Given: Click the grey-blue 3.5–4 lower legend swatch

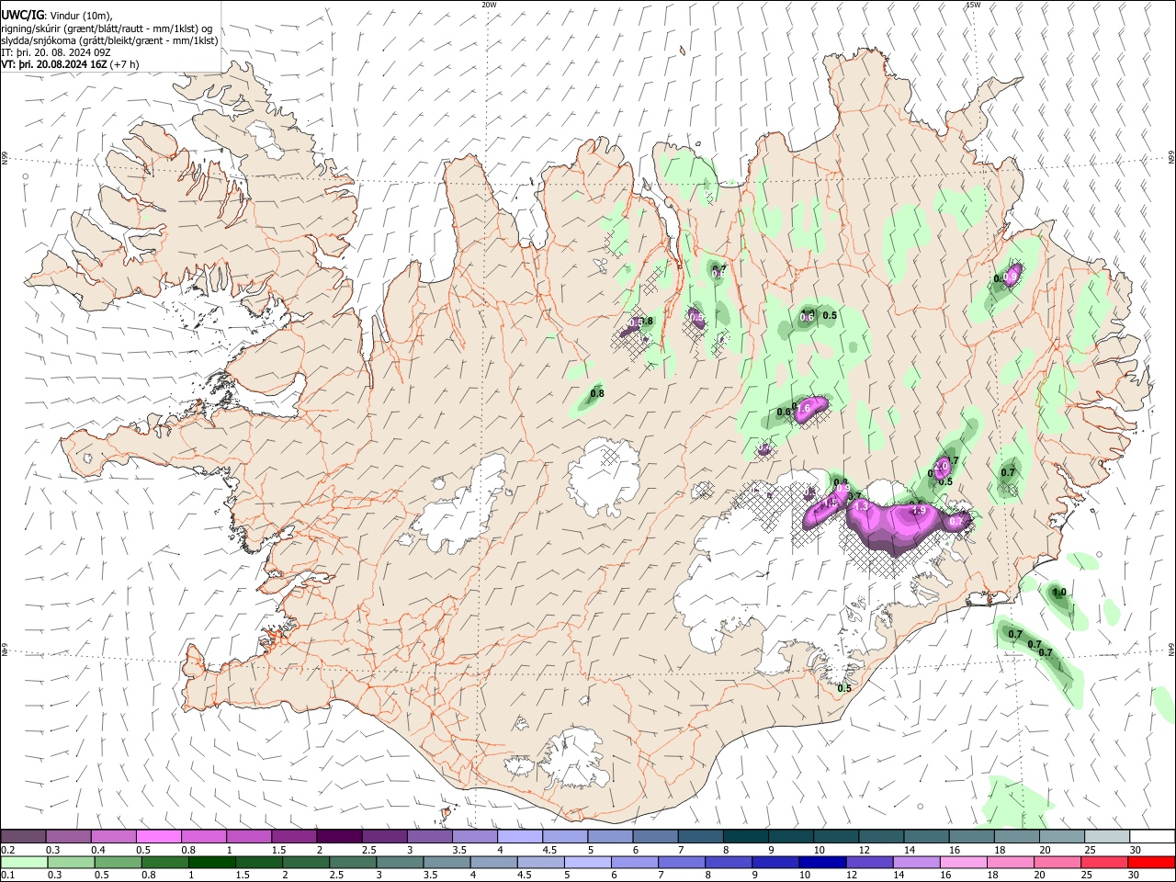Looking at the screenshot, I should (x=447, y=862).
